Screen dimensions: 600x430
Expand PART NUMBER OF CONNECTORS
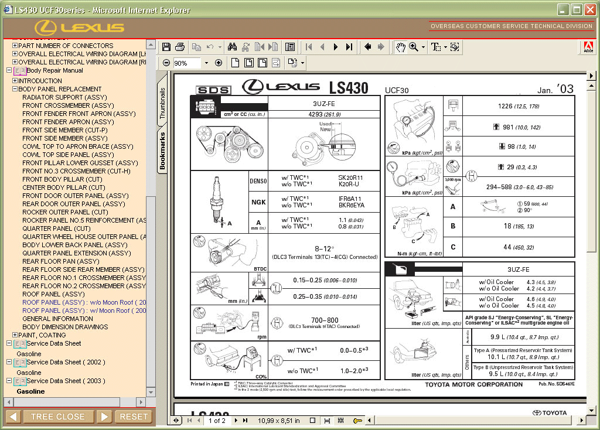coord(15,45)
